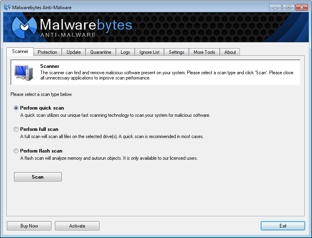Click the Buy Now button
The width and height of the screenshot is (312, 238).
coord(29,226)
